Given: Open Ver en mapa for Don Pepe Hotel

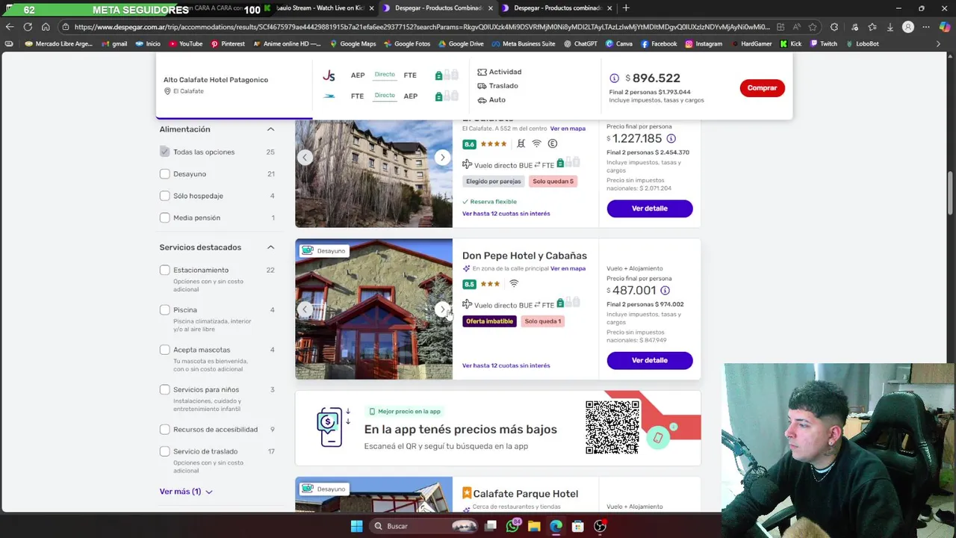Looking at the screenshot, I should tap(568, 269).
